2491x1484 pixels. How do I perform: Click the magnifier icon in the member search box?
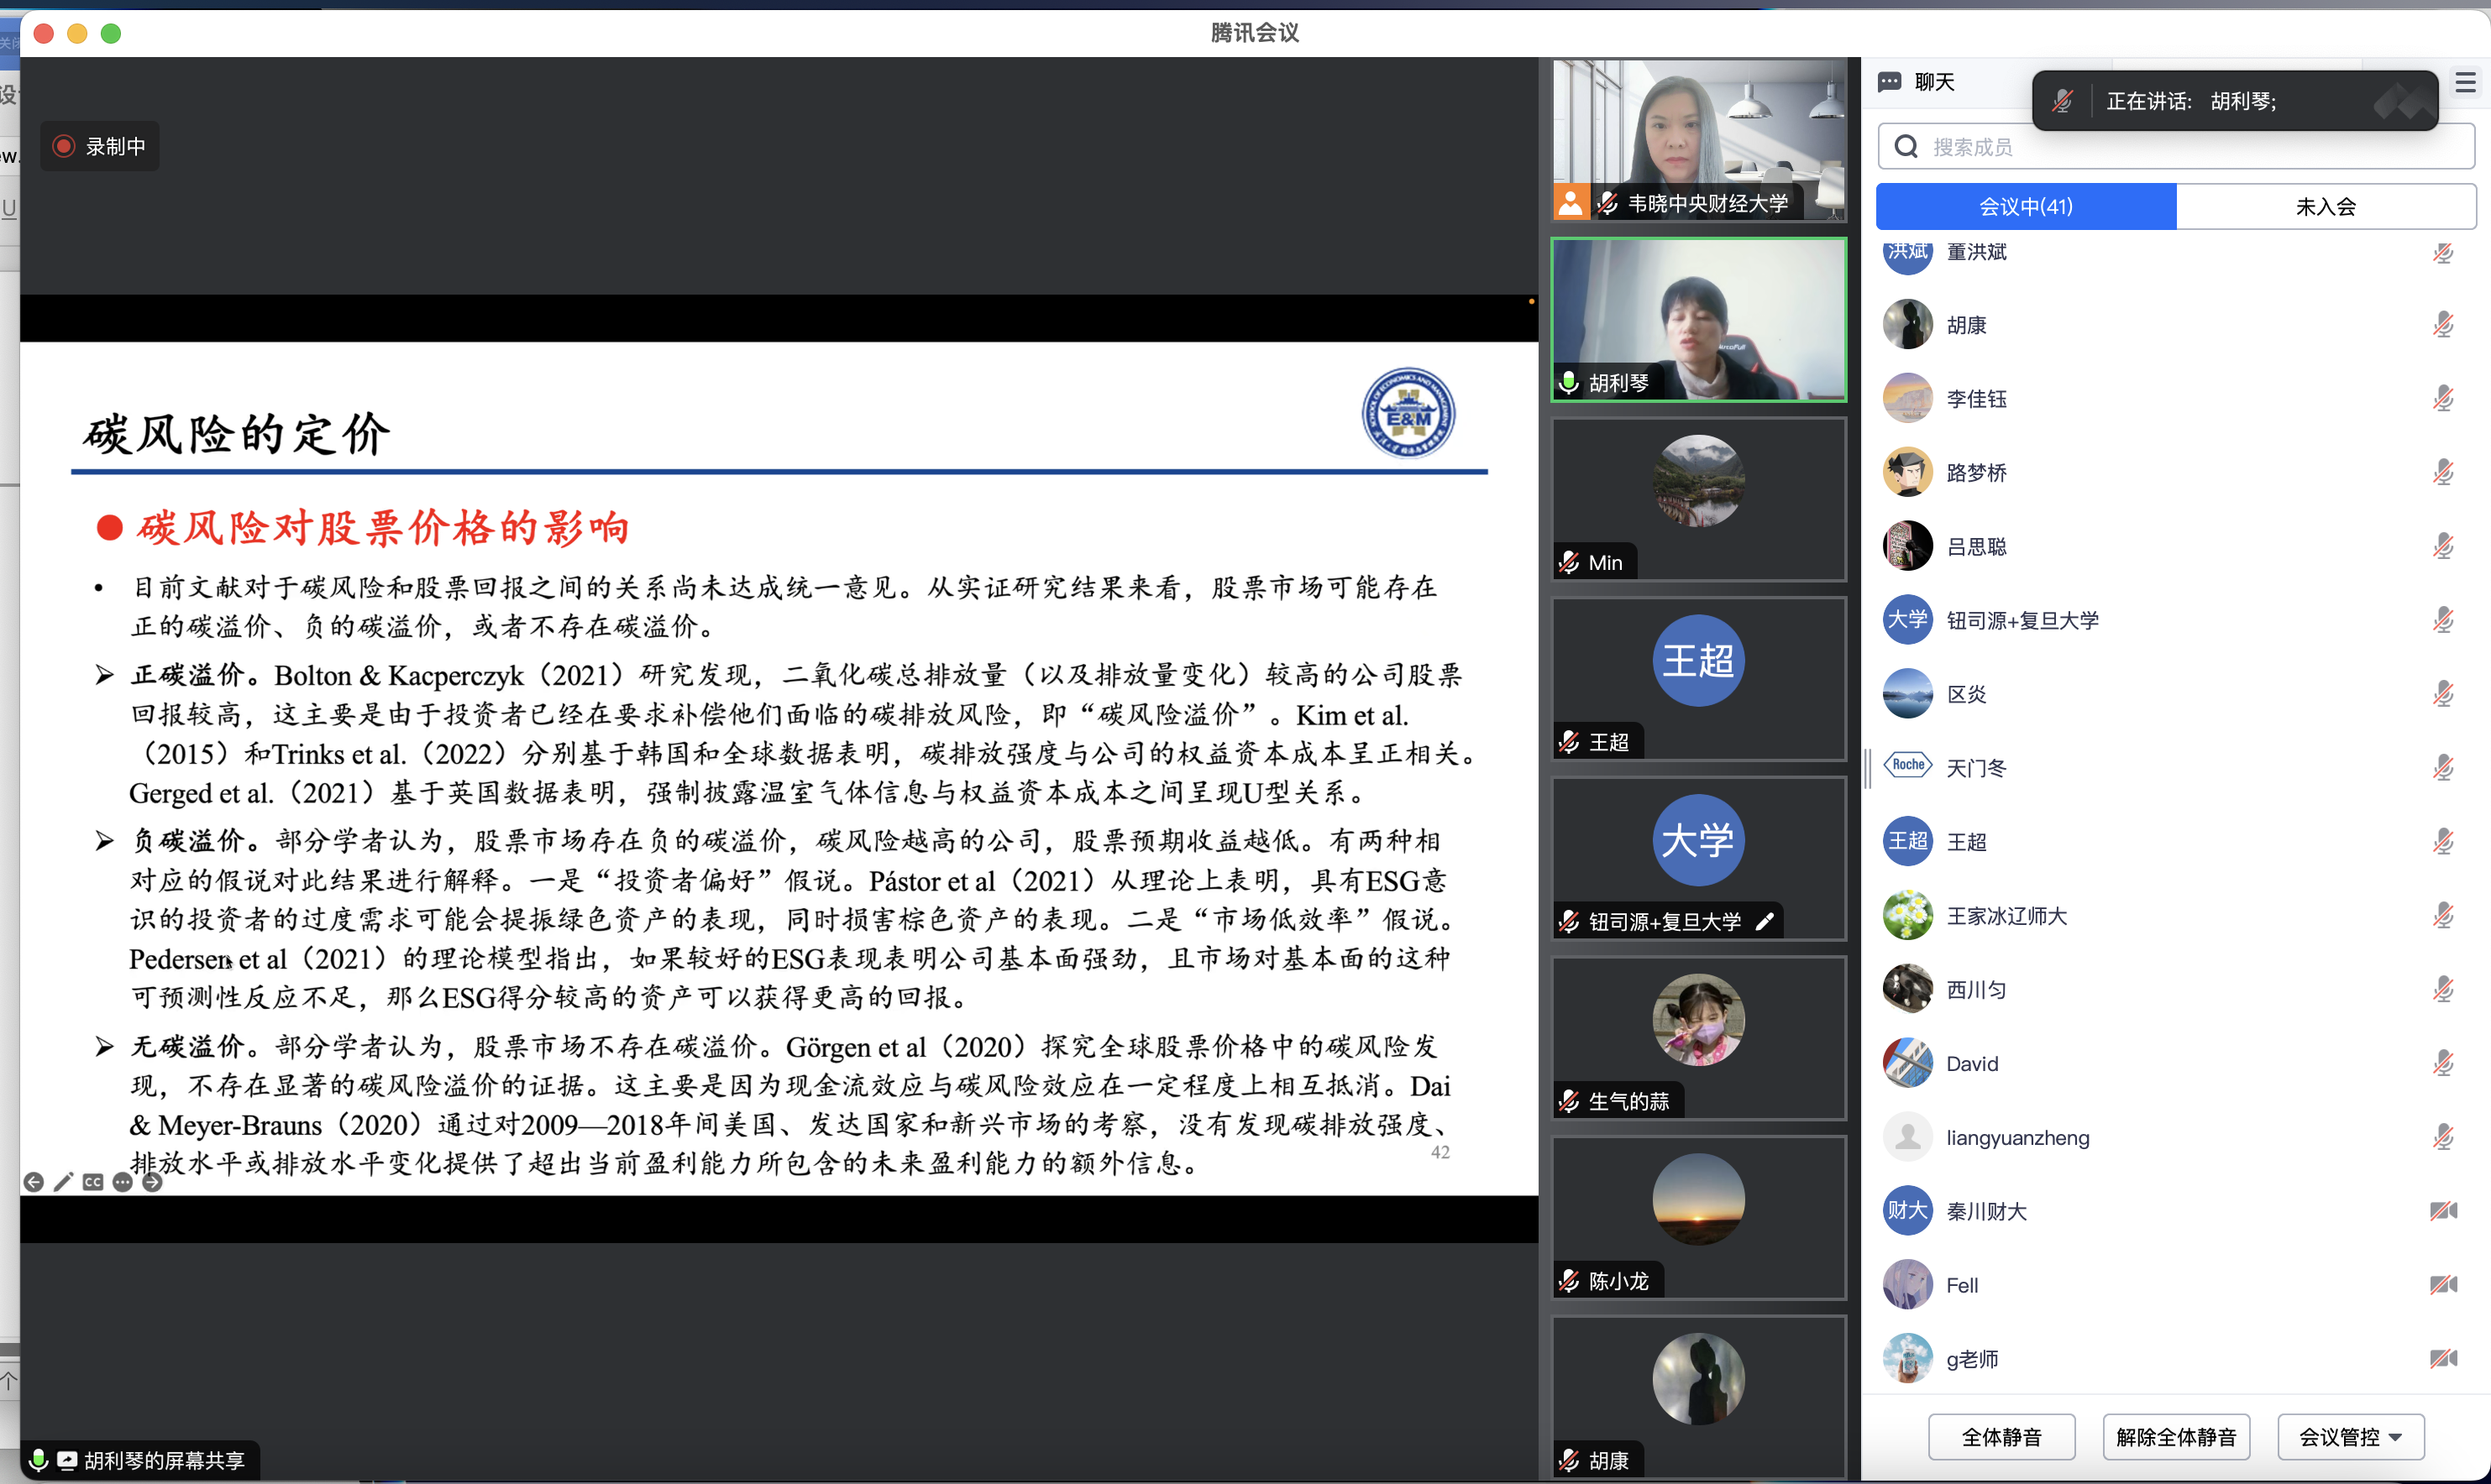(x=1906, y=145)
